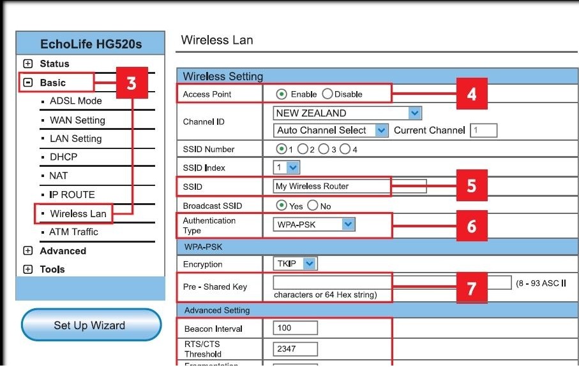The width and height of the screenshot is (579, 370).
Task: Open the IP ROUTE page
Action: pyautogui.click(x=72, y=195)
